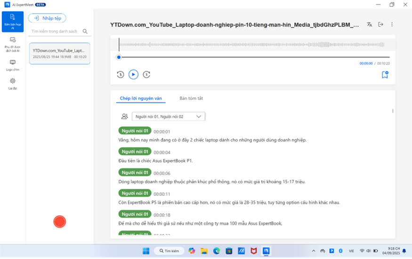
Task: Play the audio recording
Action: point(133,74)
